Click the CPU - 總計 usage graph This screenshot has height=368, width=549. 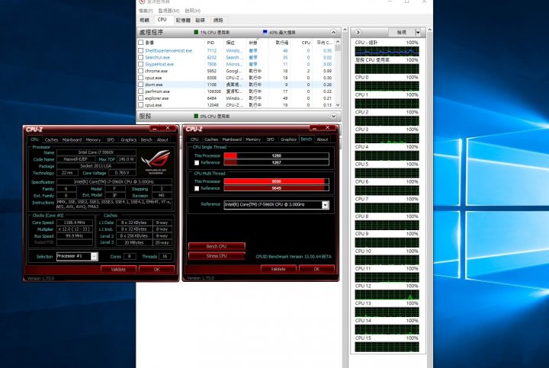[x=387, y=51]
